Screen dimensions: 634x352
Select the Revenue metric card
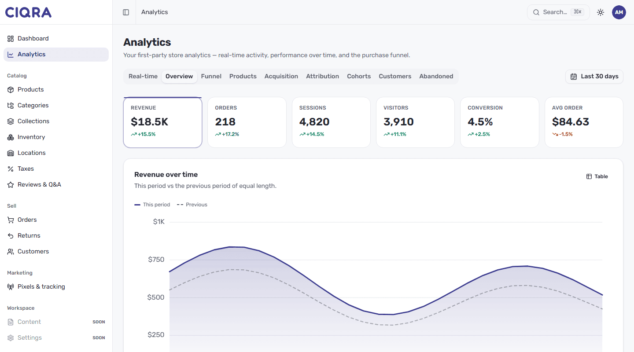(x=162, y=122)
